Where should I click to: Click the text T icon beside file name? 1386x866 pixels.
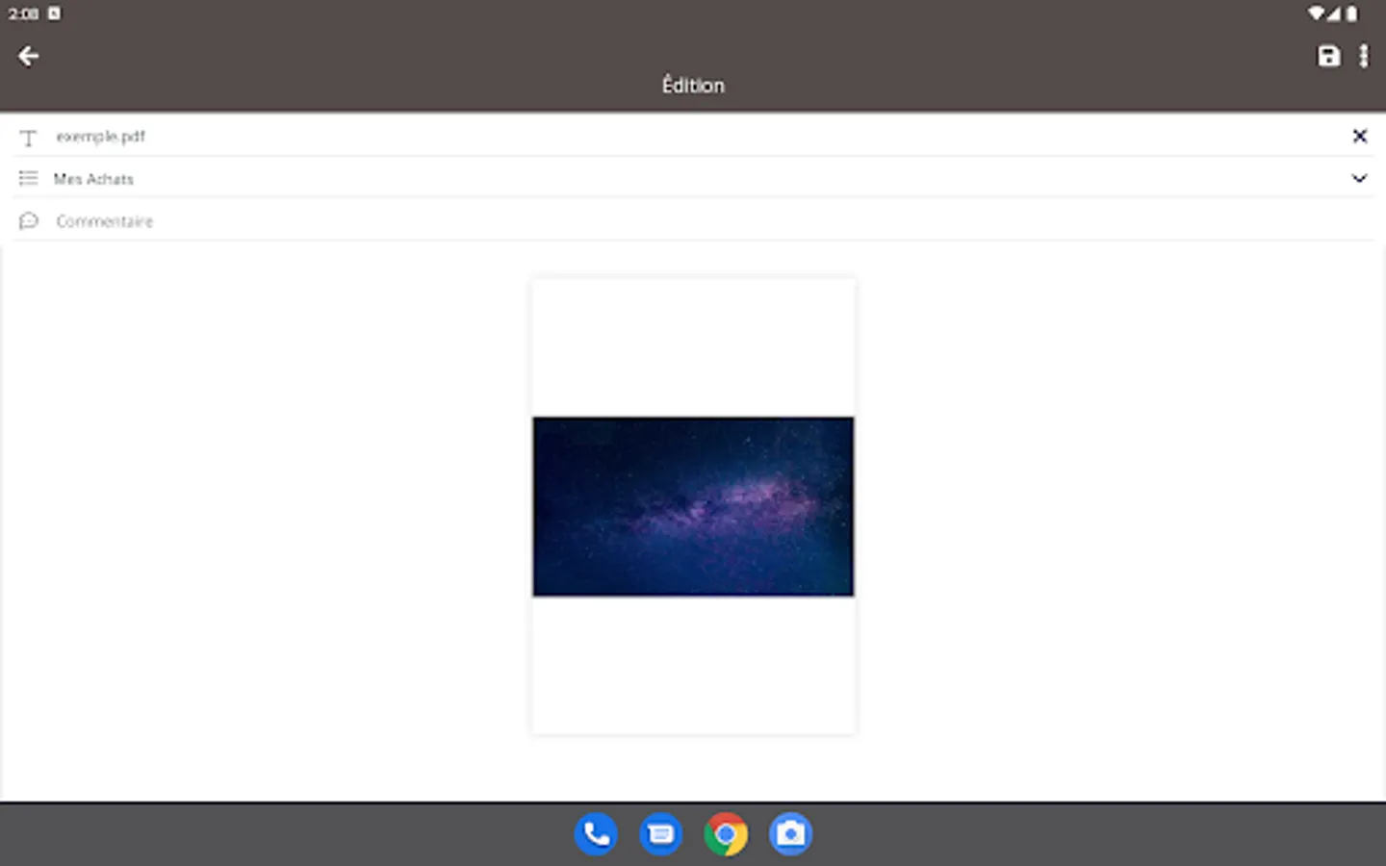[29, 138]
